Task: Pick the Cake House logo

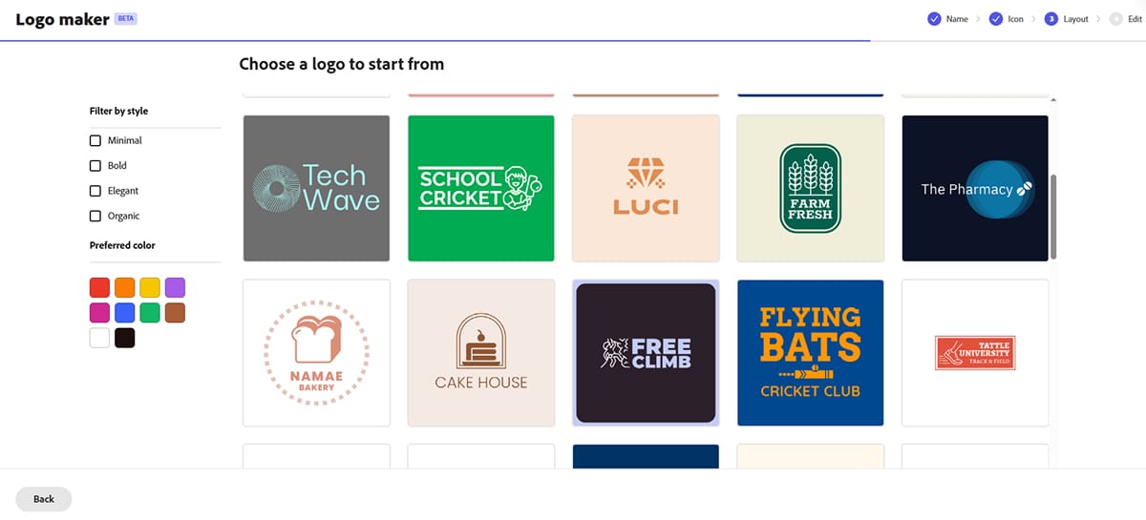Action: click(x=480, y=353)
